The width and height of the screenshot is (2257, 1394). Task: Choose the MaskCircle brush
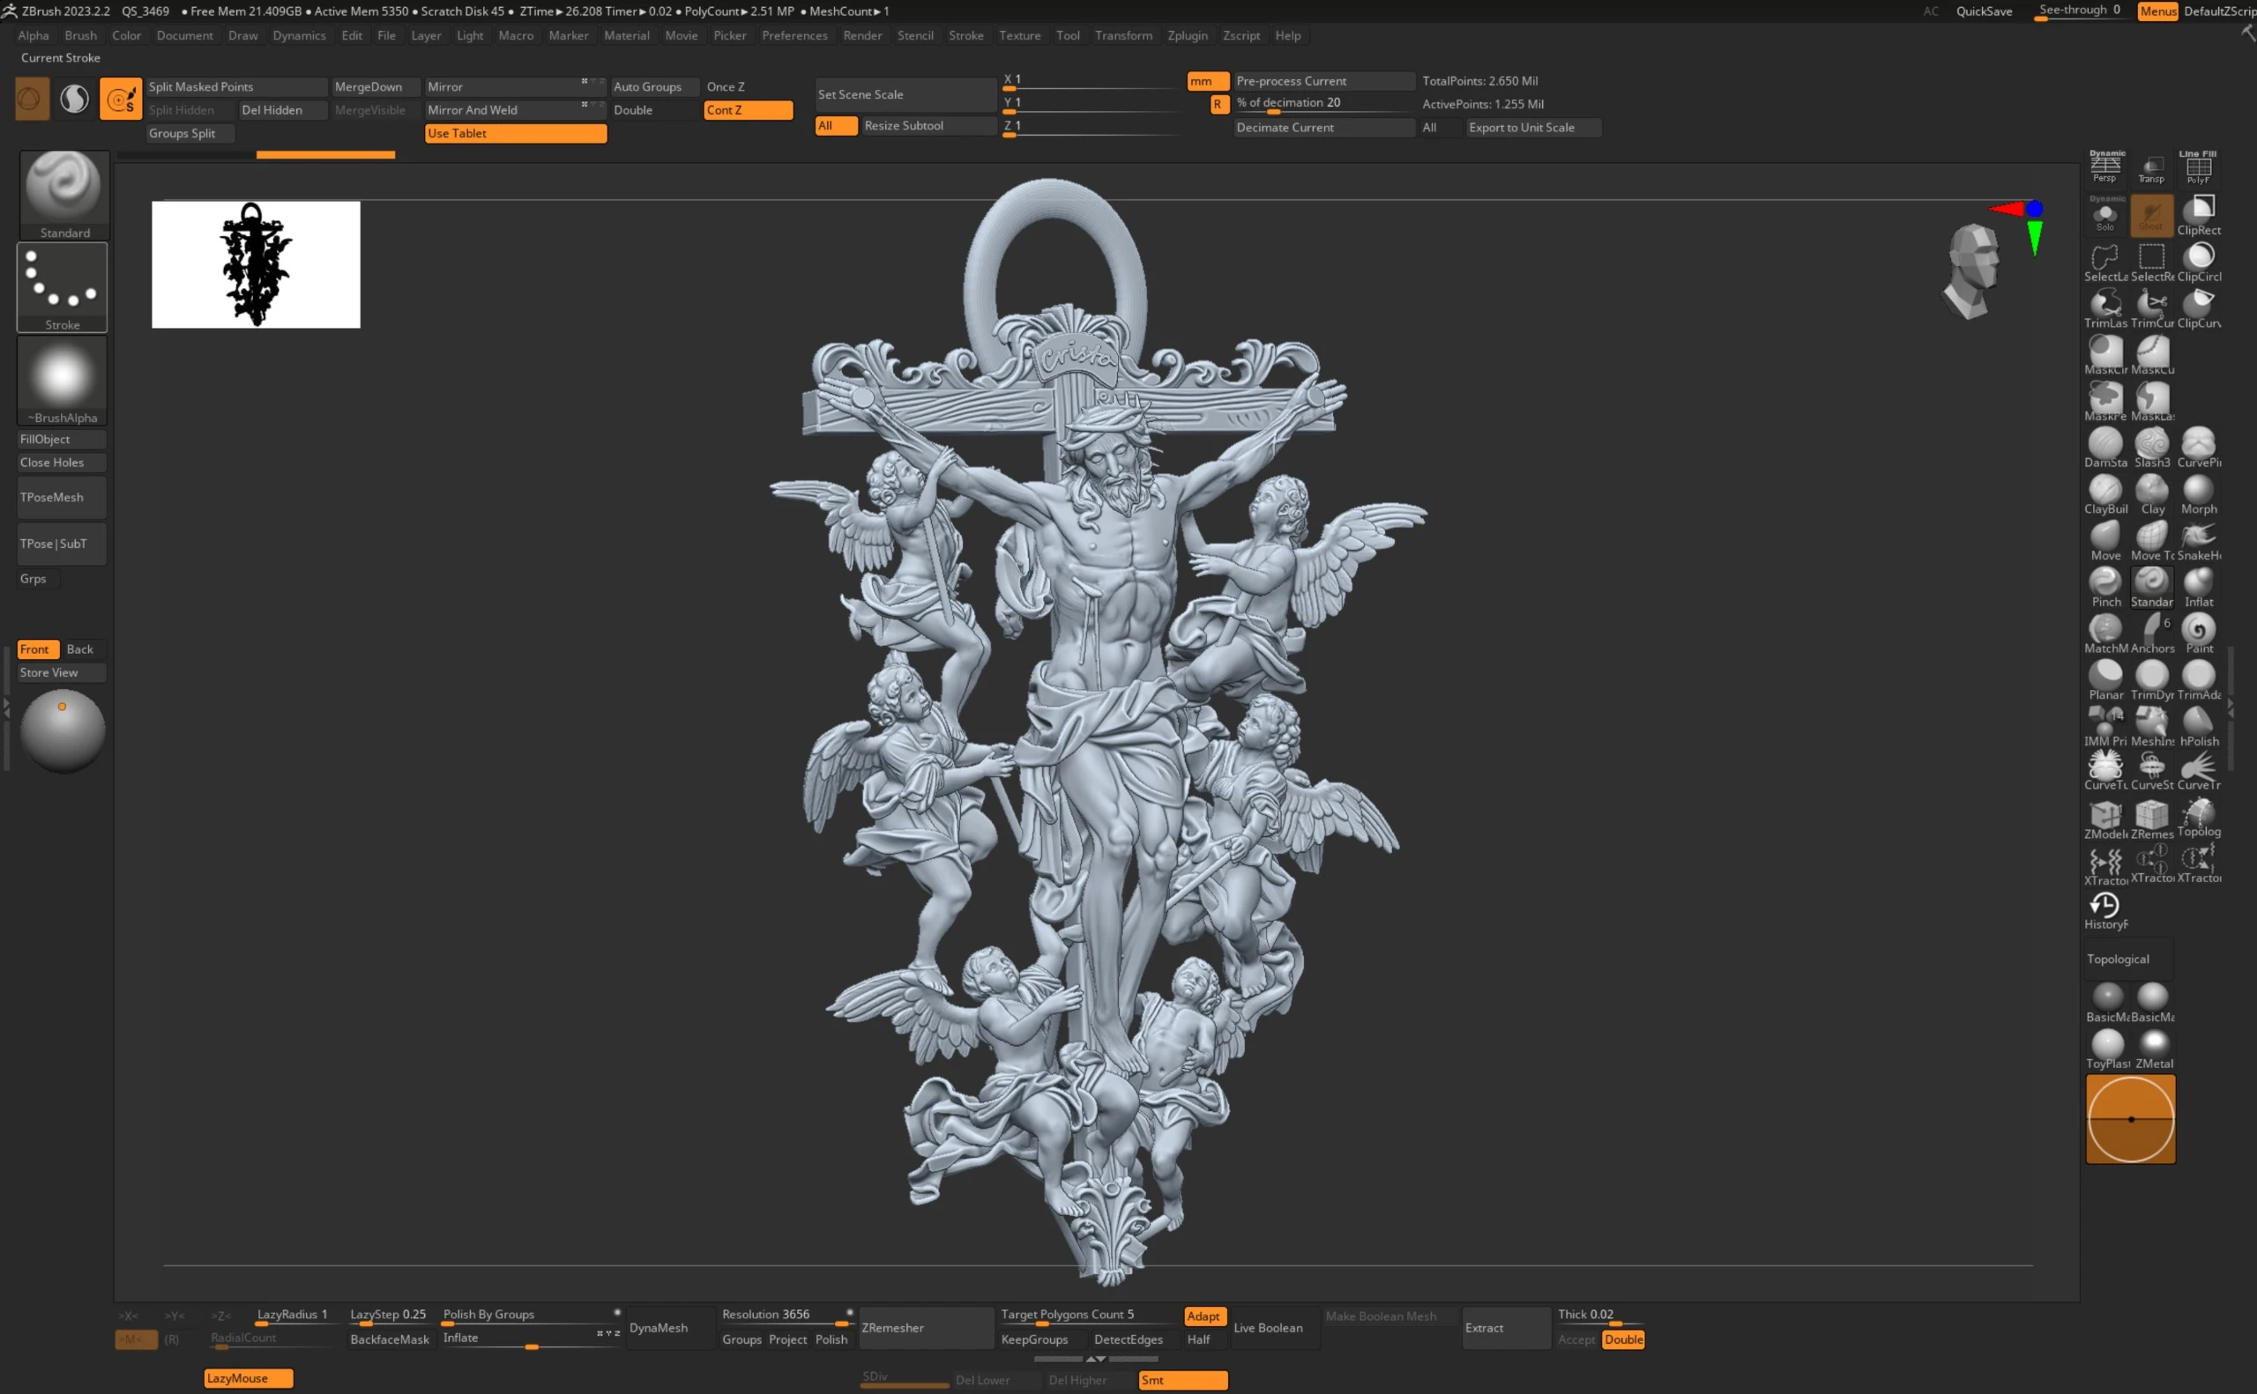2104,355
